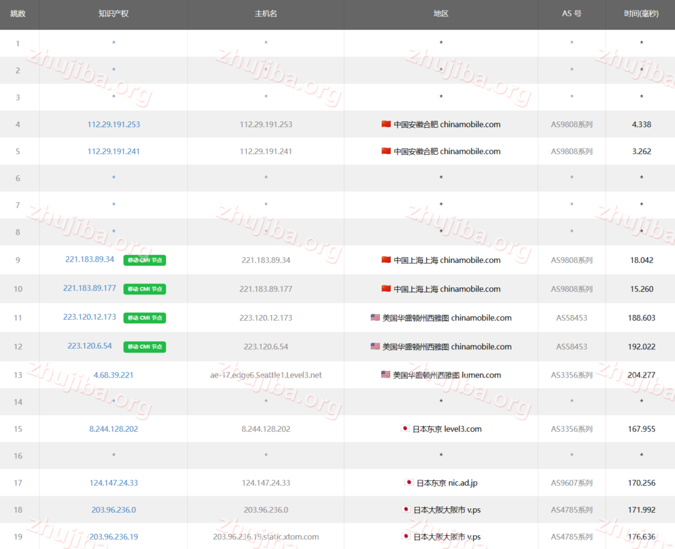Open the blue 124.147.24.33 IP link
The height and width of the screenshot is (549, 675).
tap(113, 483)
